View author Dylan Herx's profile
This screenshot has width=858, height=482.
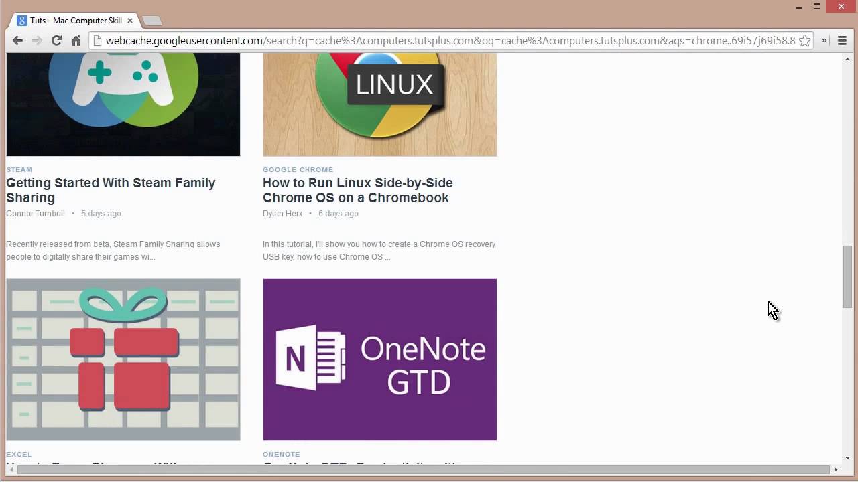(282, 214)
